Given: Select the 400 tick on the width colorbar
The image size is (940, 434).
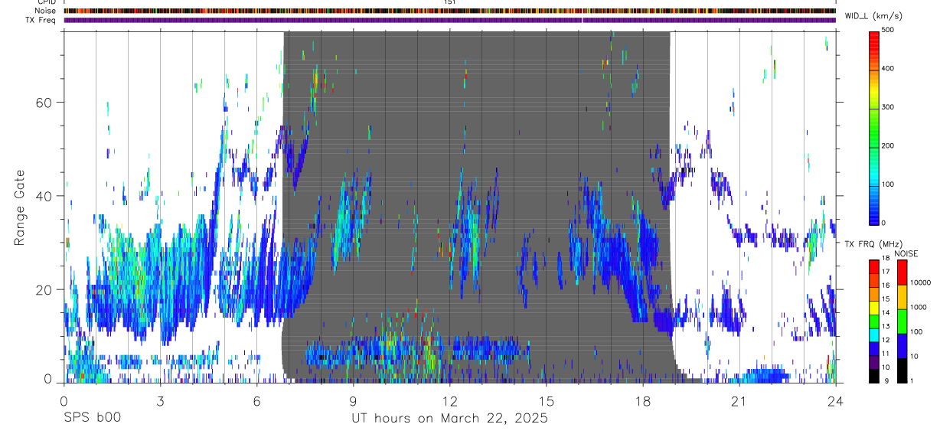Looking at the screenshot, I should [889, 69].
